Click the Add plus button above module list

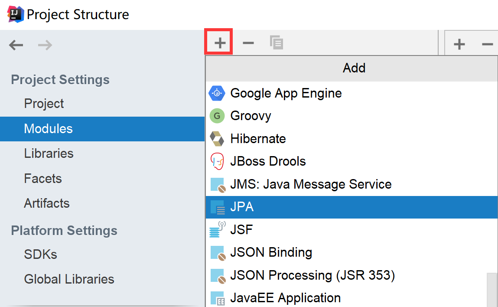(x=220, y=42)
